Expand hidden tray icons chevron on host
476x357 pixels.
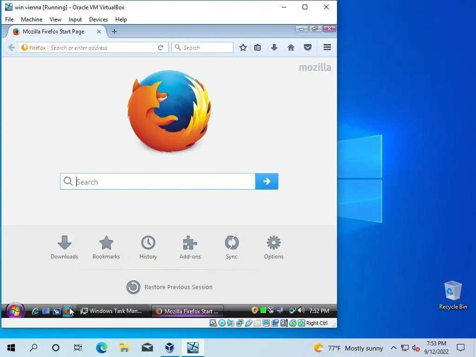click(x=393, y=348)
